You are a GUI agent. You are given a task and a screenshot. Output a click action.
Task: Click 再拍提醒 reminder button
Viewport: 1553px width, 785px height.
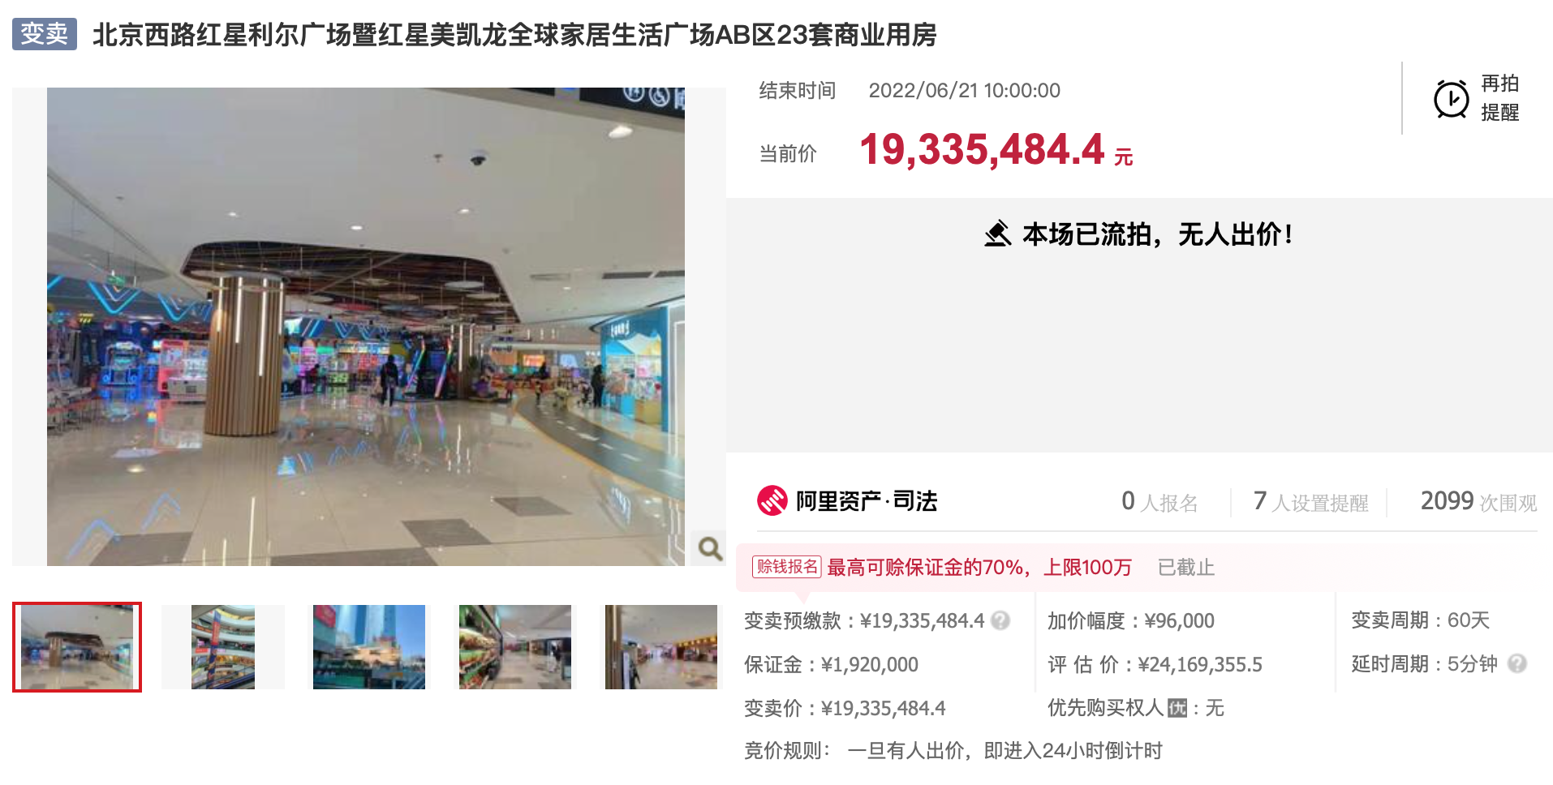(x=1477, y=98)
